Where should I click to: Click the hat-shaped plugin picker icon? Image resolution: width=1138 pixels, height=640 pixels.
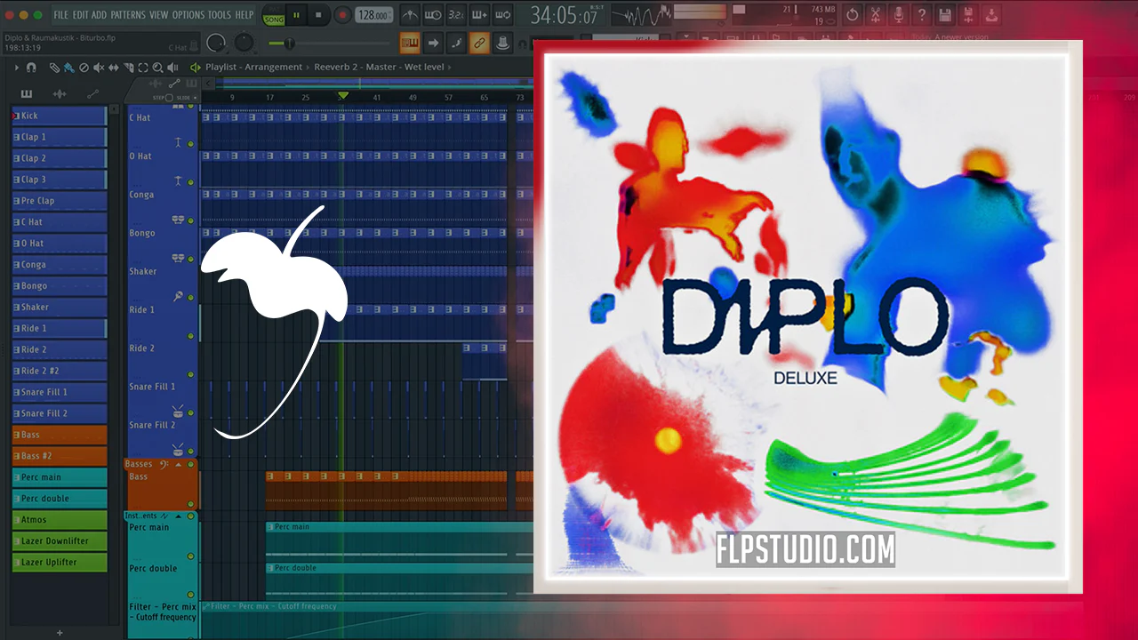coord(502,43)
